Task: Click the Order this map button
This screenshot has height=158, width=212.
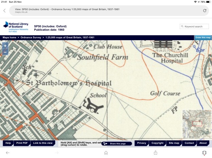Action: [203, 37]
